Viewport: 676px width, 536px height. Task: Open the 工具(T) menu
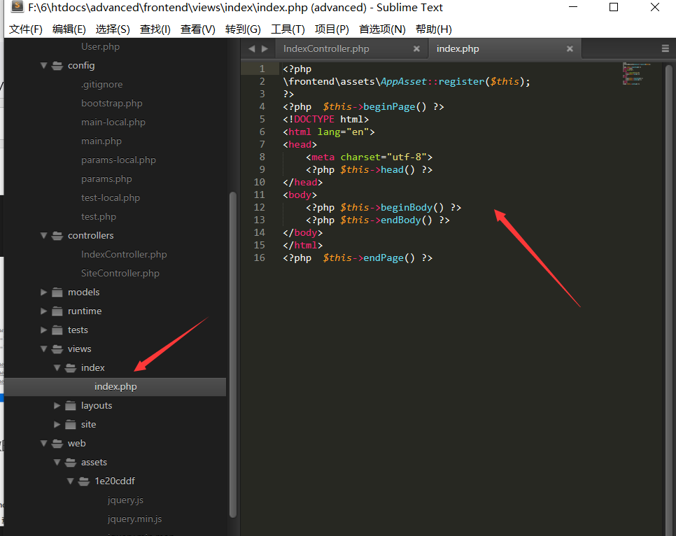coord(288,29)
